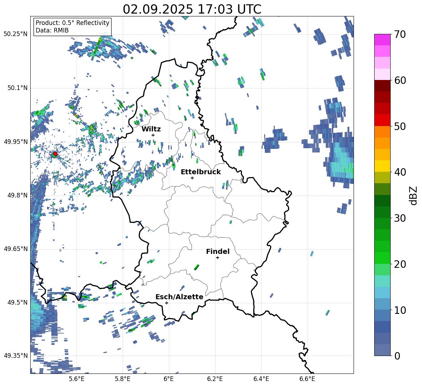Image resolution: width=422 pixels, height=386 pixels.
Task: Click the 0 label on colorbar
Action: pos(397,356)
